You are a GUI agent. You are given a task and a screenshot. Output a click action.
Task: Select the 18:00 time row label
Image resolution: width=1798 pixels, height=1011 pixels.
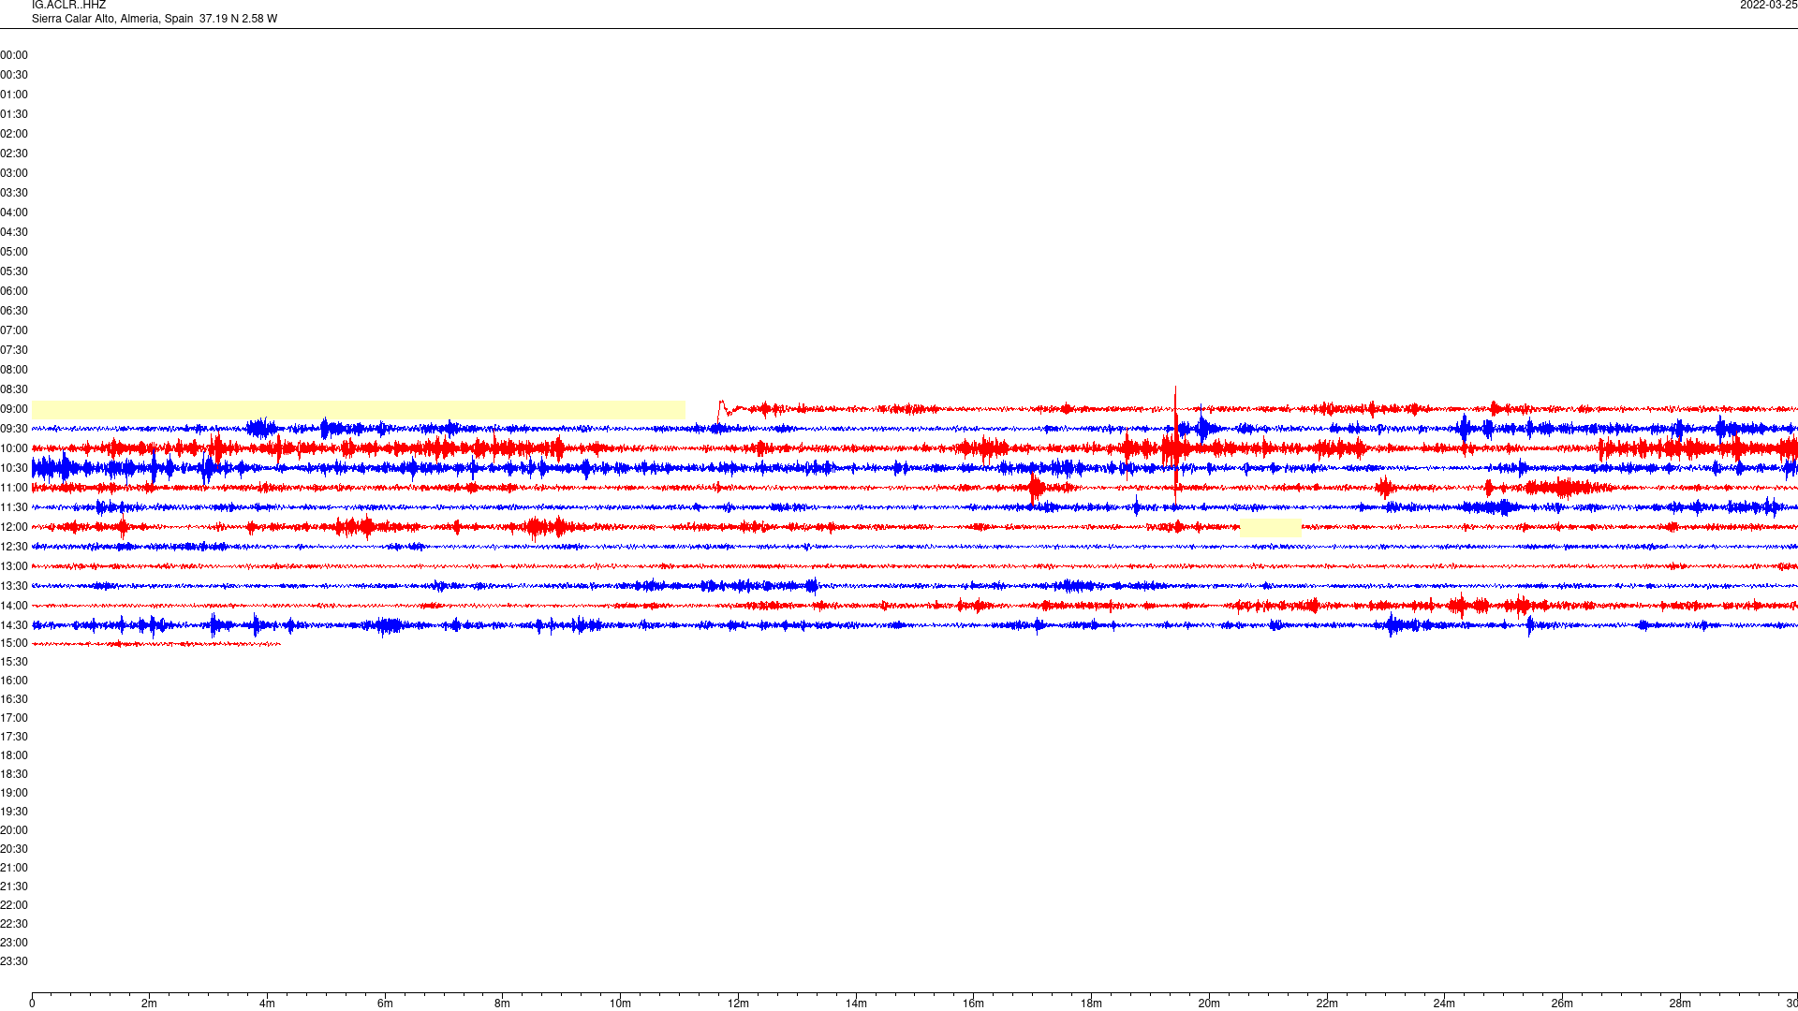point(14,755)
